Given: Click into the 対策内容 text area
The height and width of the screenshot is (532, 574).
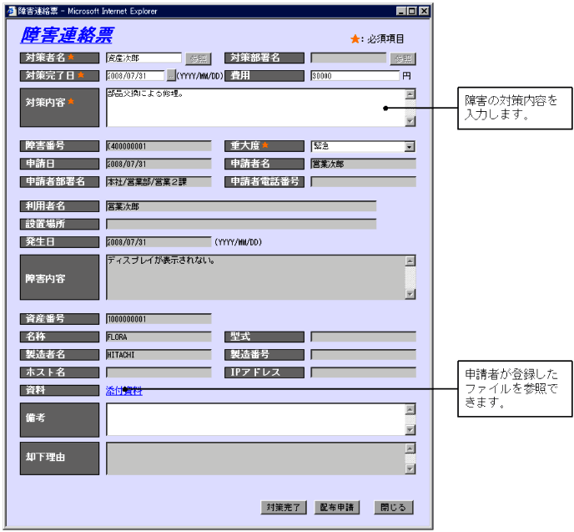Looking at the screenshot, I should tap(255, 108).
